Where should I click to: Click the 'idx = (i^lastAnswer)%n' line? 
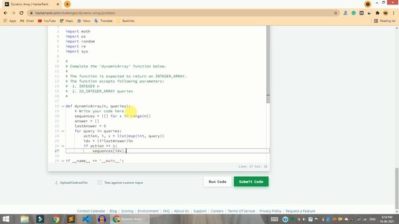[x=108, y=141]
